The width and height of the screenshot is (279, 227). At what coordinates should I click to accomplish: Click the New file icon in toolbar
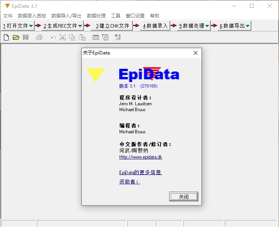6,37
